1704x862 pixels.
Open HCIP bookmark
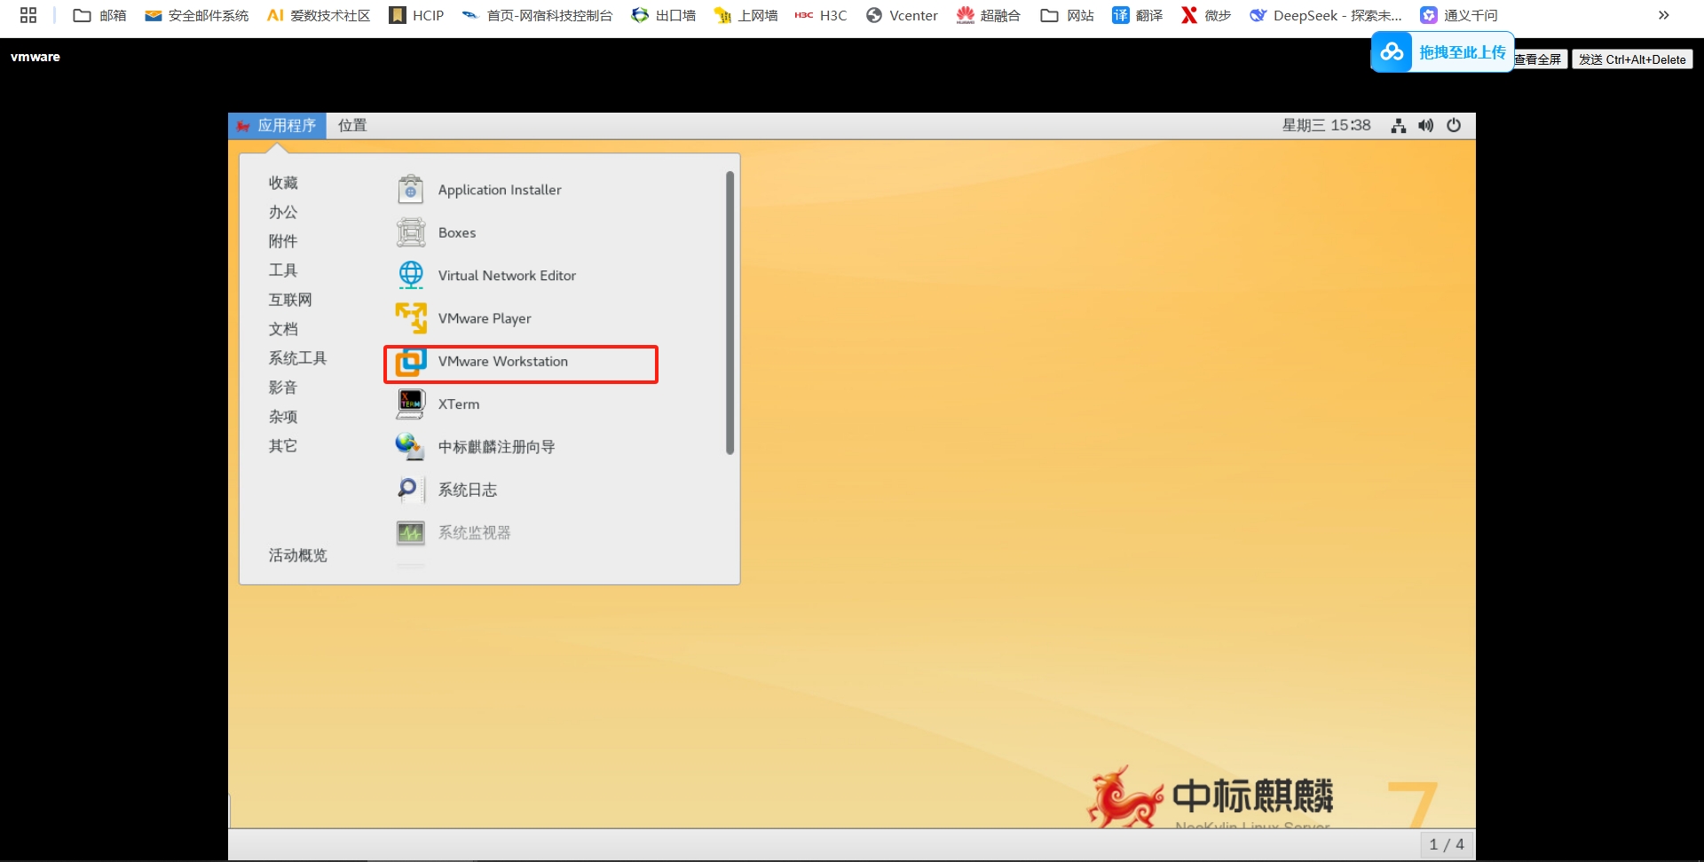(x=416, y=15)
